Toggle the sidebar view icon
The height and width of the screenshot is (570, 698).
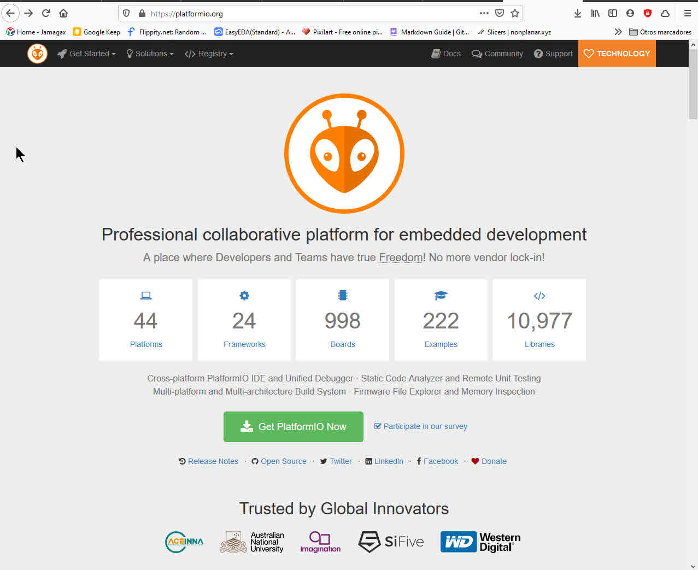(x=613, y=13)
